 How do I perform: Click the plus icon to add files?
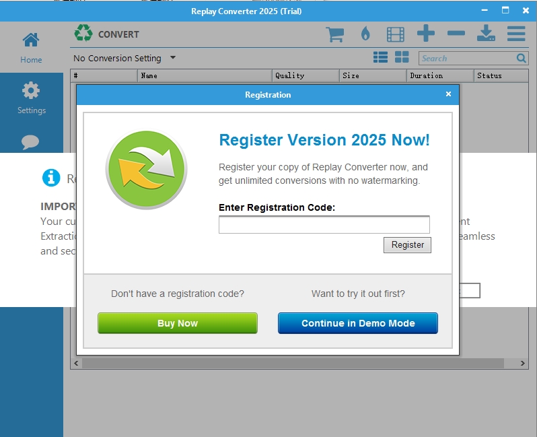pos(425,34)
